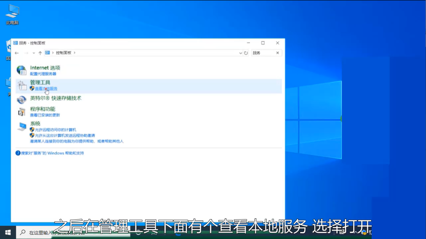Open the 配置代理服务器 link

pos(43,74)
